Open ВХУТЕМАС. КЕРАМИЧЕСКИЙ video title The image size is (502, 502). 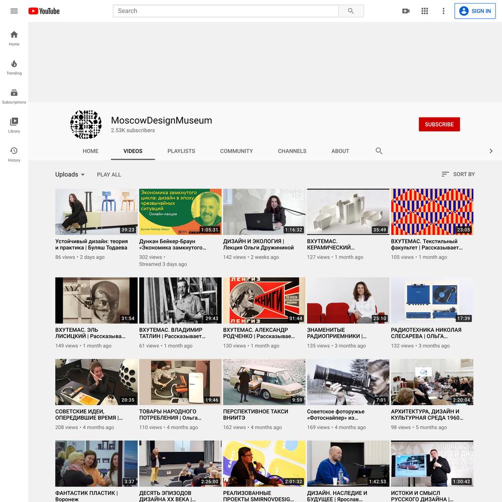tap(331, 244)
